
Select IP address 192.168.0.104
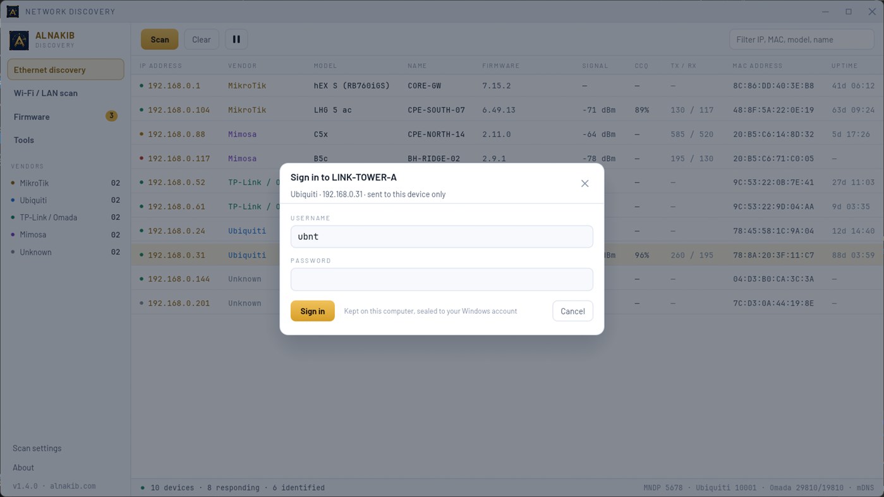[179, 110]
